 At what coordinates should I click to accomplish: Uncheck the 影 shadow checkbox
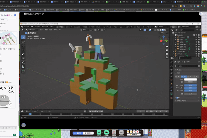tap(177, 98)
